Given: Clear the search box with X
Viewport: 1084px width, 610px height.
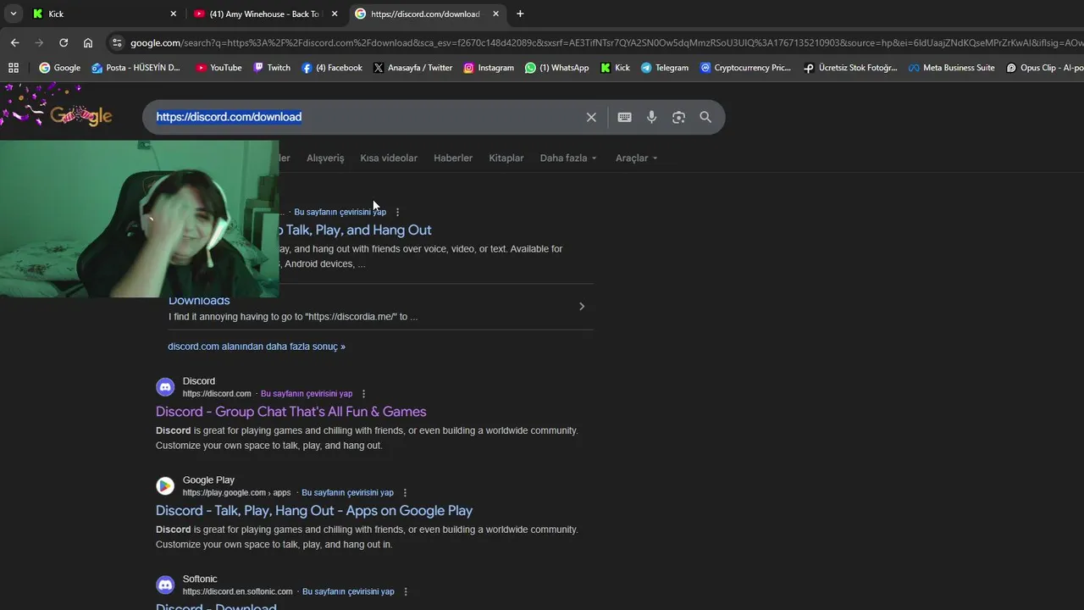Looking at the screenshot, I should tap(591, 117).
